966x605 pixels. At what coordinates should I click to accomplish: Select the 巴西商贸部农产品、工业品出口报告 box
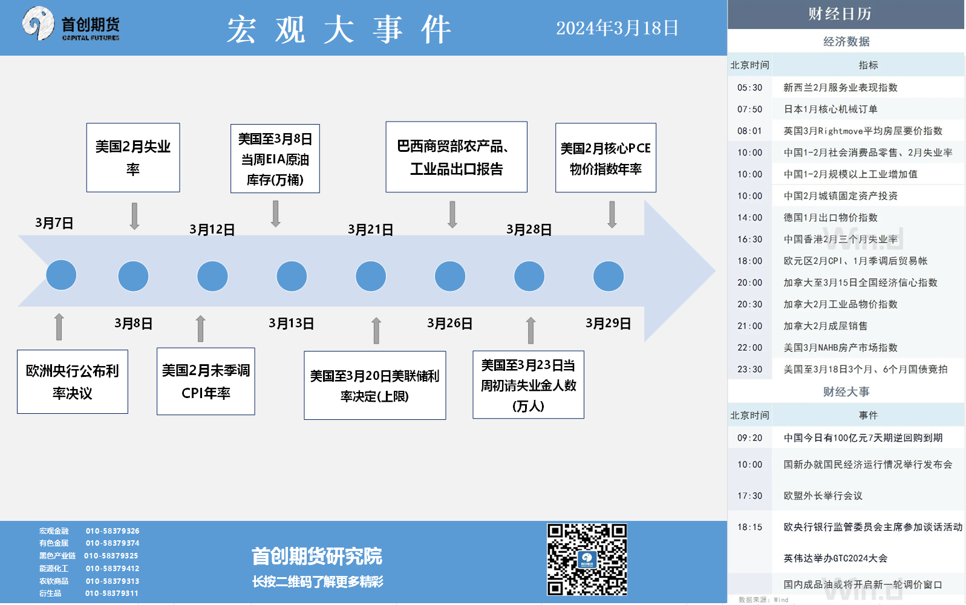[457, 157]
